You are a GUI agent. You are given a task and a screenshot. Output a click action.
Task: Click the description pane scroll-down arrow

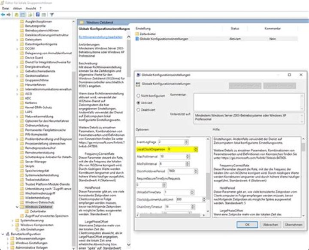(x=128, y=245)
